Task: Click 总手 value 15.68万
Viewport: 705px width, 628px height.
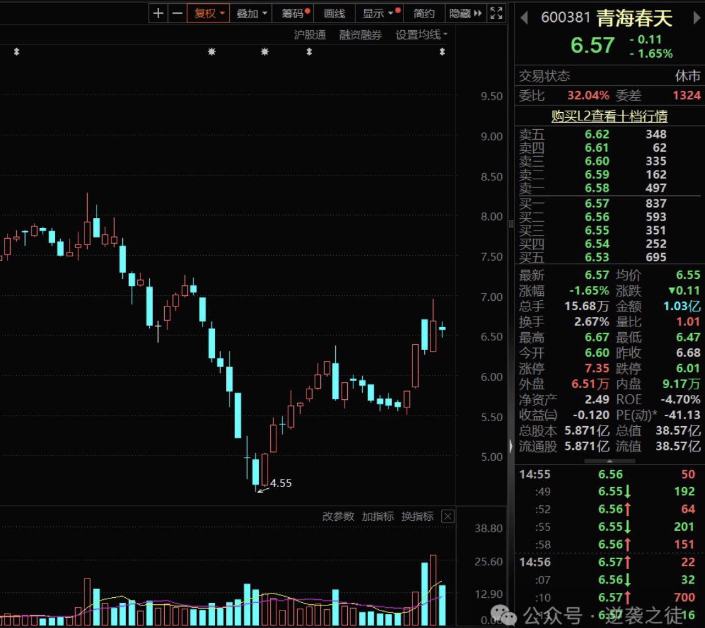Action: 587,306
